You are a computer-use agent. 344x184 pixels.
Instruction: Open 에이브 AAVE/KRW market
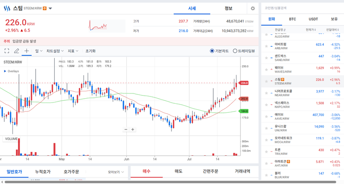[x=303, y=116]
